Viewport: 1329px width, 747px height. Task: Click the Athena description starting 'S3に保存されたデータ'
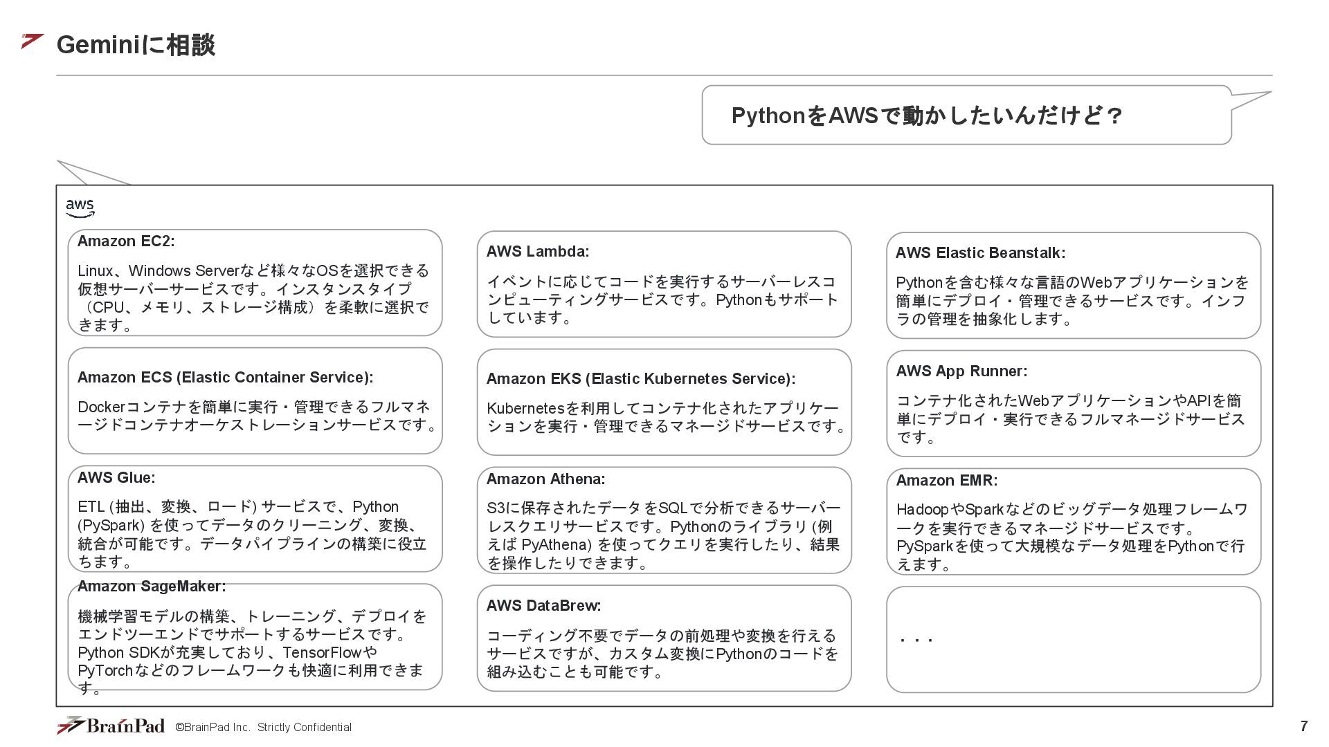coord(663,535)
